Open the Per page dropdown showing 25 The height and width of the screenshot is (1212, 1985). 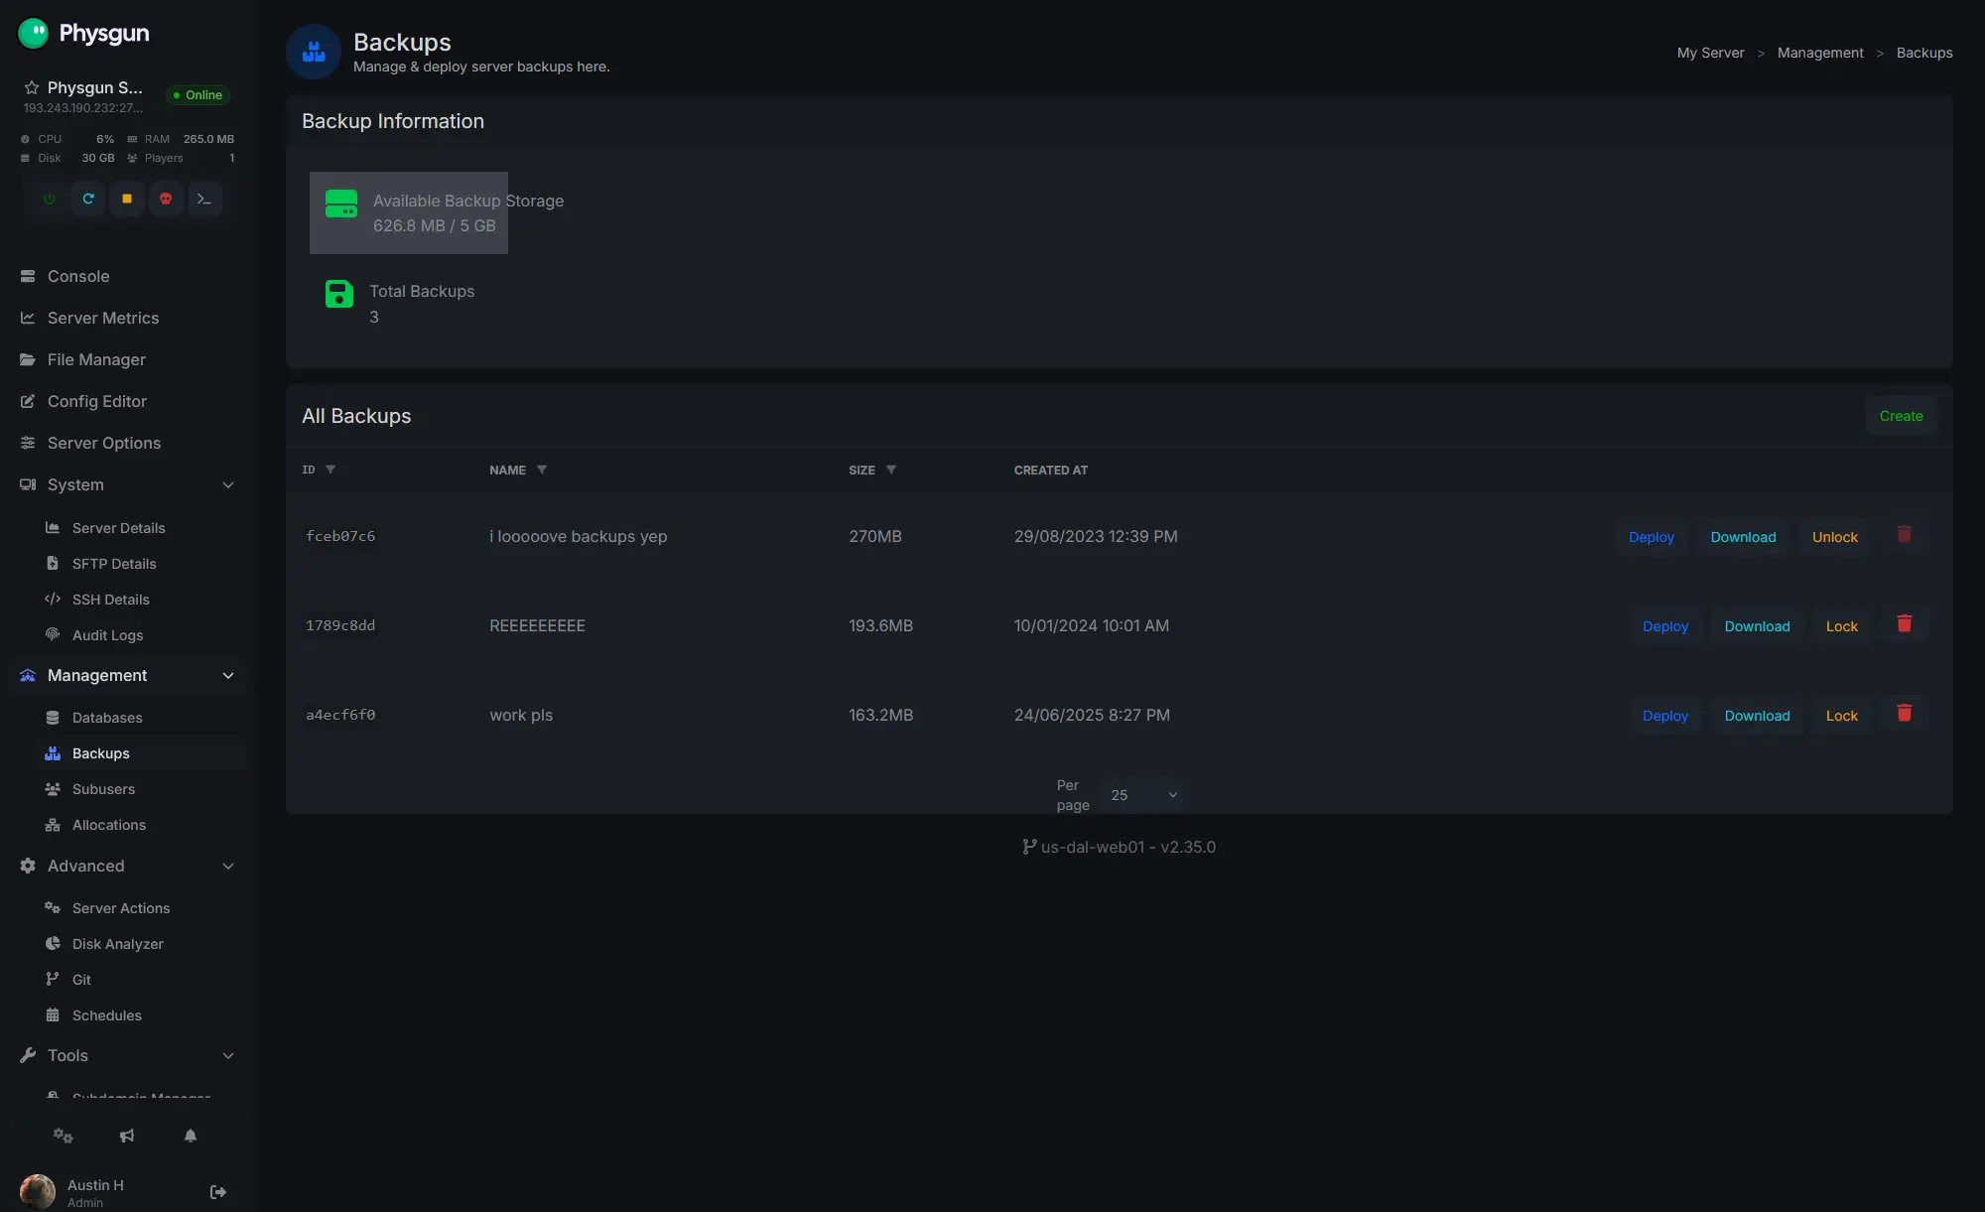coord(1141,795)
